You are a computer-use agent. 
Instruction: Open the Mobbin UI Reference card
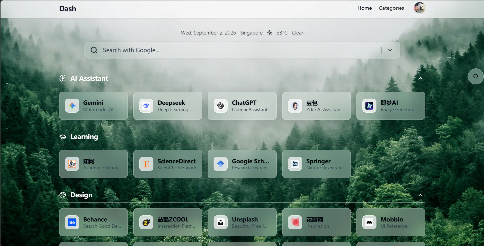[x=391, y=222]
